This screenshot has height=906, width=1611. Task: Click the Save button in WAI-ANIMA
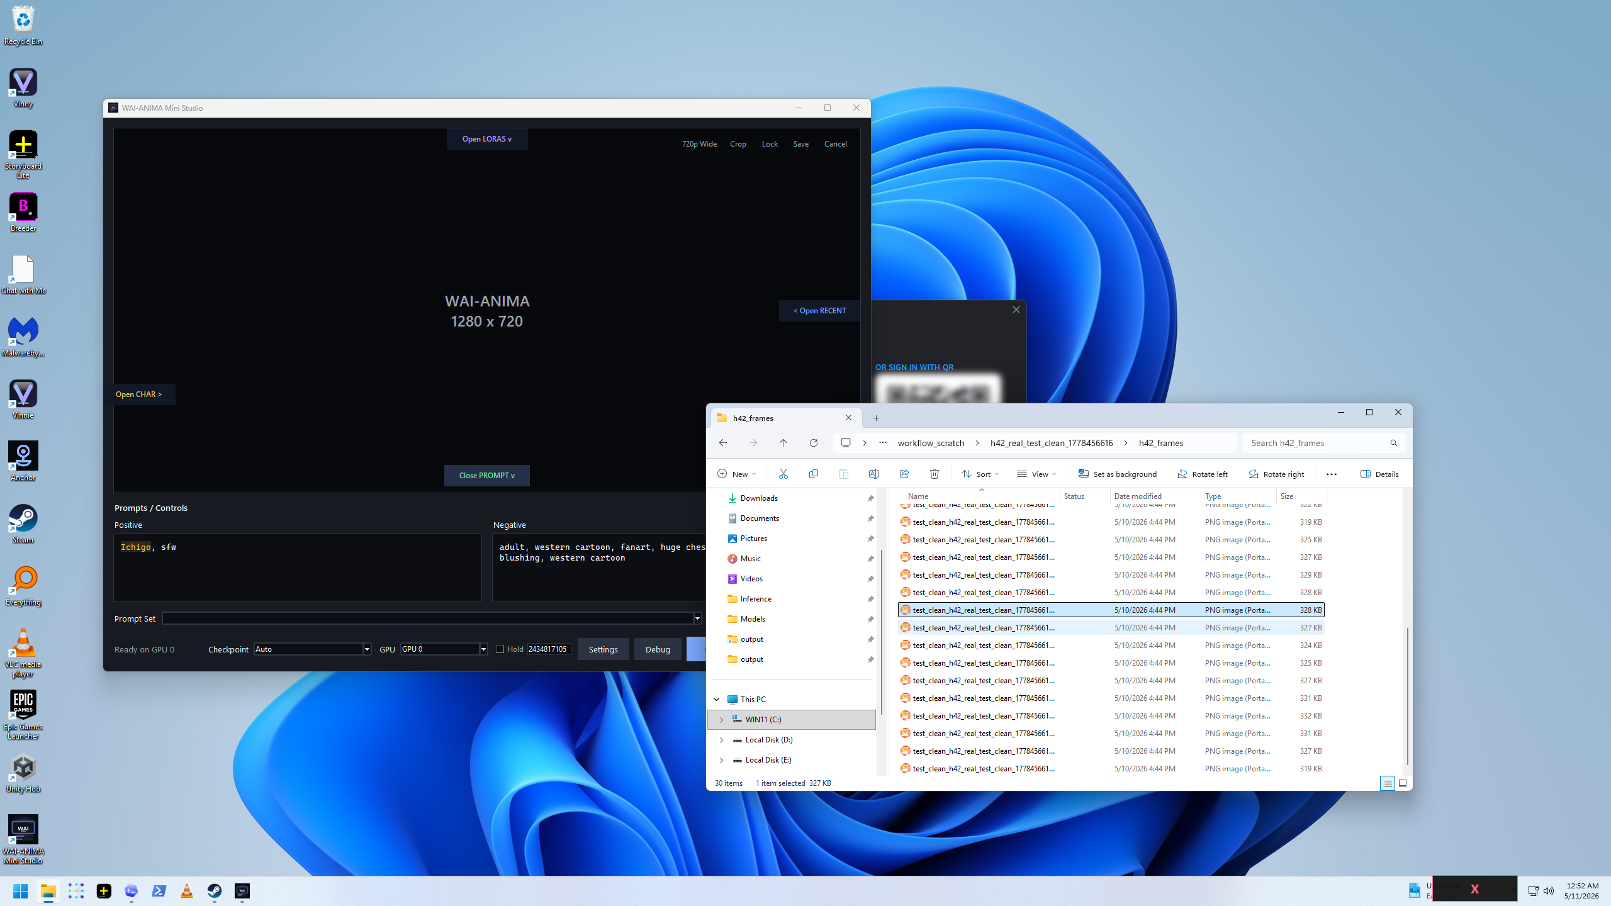800,144
